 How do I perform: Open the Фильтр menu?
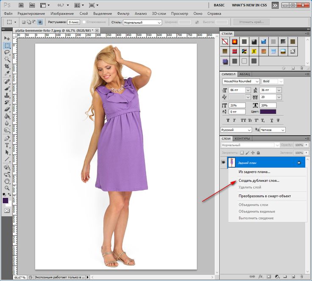tap(123, 14)
